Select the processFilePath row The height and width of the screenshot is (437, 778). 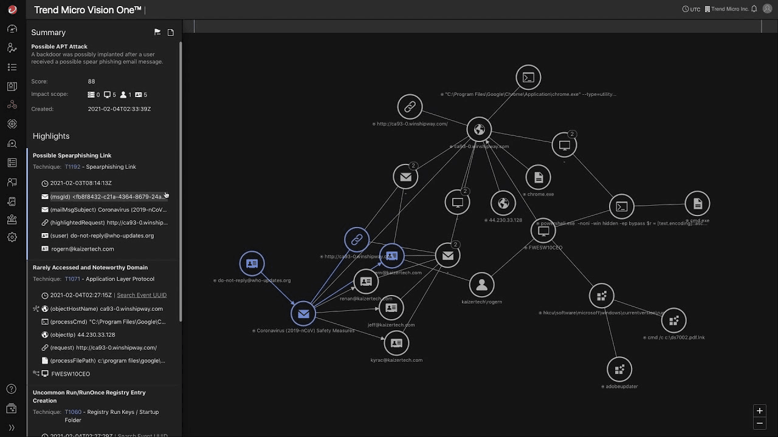(x=104, y=361)
